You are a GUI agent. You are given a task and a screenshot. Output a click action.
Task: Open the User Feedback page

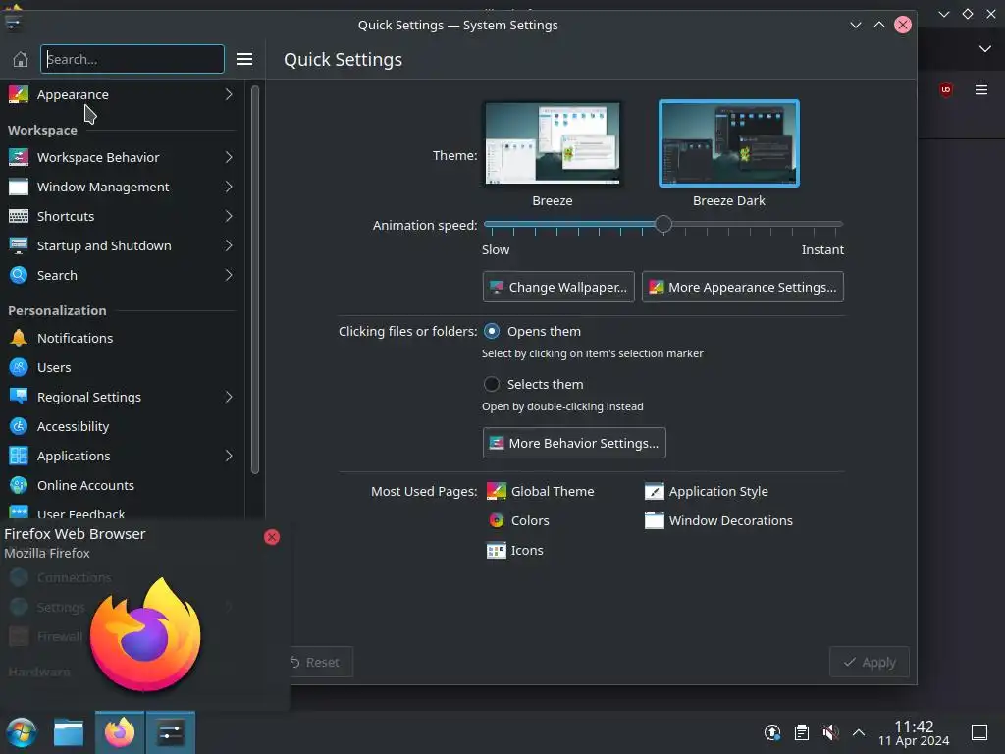click(122, 512)
